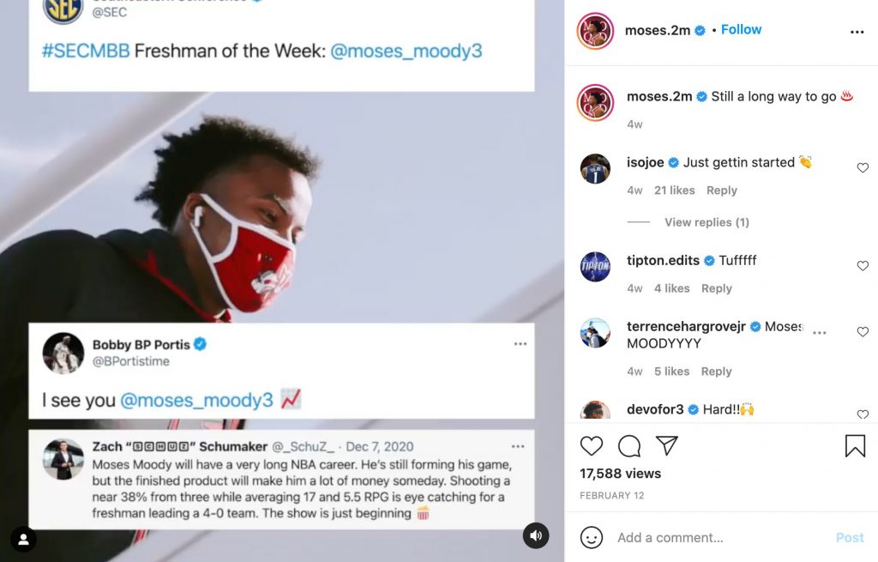Show tagged people icon on video
The height and width of the screenshot is (562, 878).
[x=23, y=540]
